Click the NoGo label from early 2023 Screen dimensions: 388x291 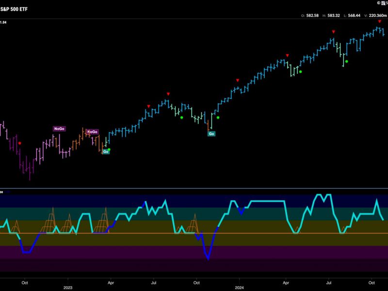click(x=93, y=132)
